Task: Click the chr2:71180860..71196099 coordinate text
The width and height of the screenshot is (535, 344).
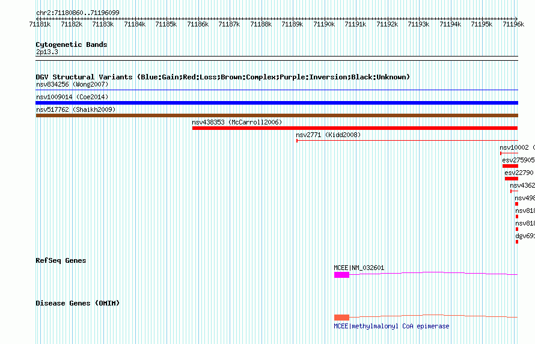Action: click(x=78, y=13)
